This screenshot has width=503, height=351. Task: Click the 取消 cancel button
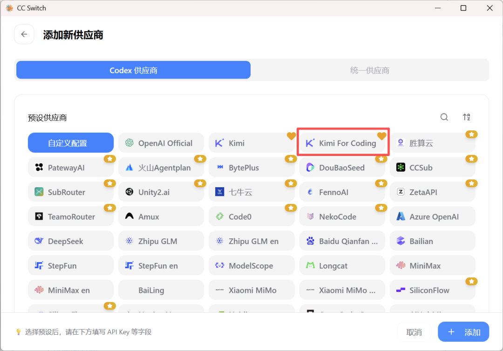(414, 332)
